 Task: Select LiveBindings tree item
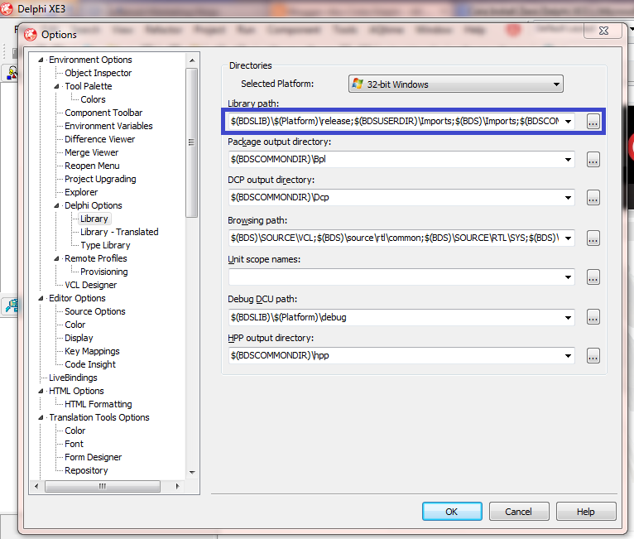(x=73, y=378)
